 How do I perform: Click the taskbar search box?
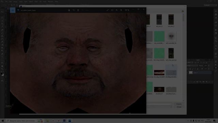pyautogui.click(x=21, y=121)
